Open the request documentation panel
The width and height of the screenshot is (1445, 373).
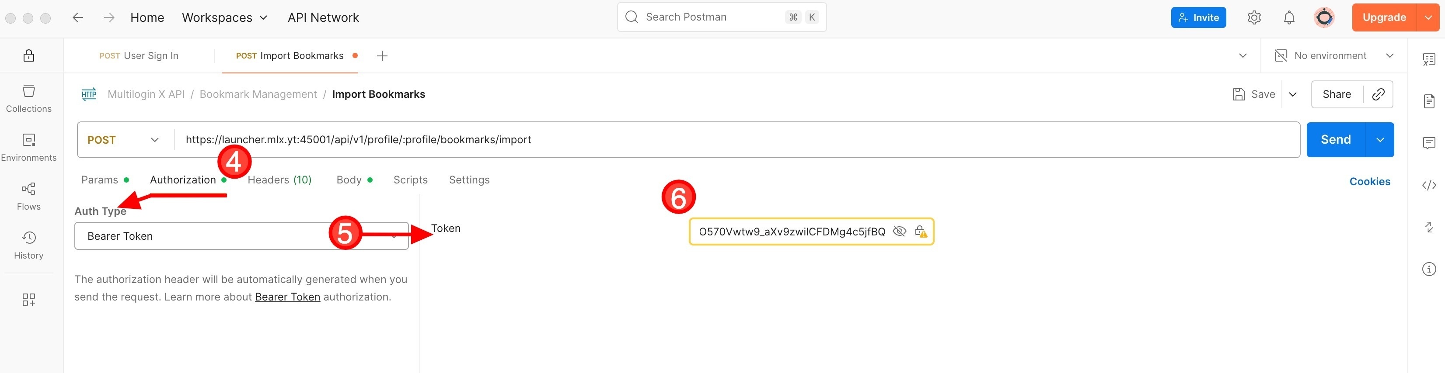coord(1429,101)
